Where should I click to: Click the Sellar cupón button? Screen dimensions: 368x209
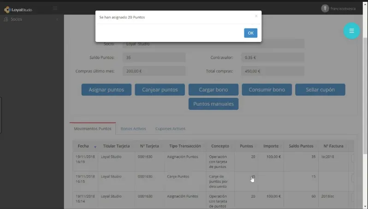tap(320, 90)
